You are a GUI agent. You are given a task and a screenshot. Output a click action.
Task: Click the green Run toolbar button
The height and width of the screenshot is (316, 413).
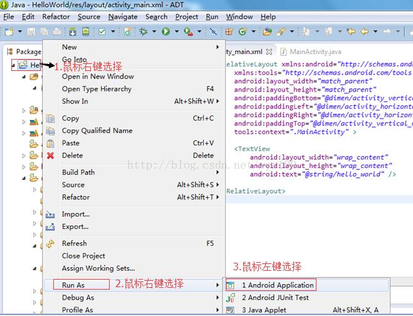166,31
